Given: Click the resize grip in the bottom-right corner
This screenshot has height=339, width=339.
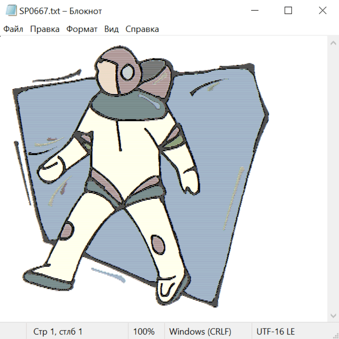Looking at the screenshot, I should tap(335, 335).
